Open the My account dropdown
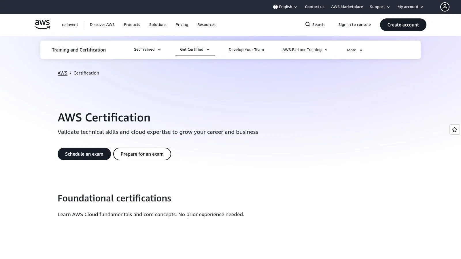Screen dimensions: 461x259 pyautogui.click(x=410, y=7)
